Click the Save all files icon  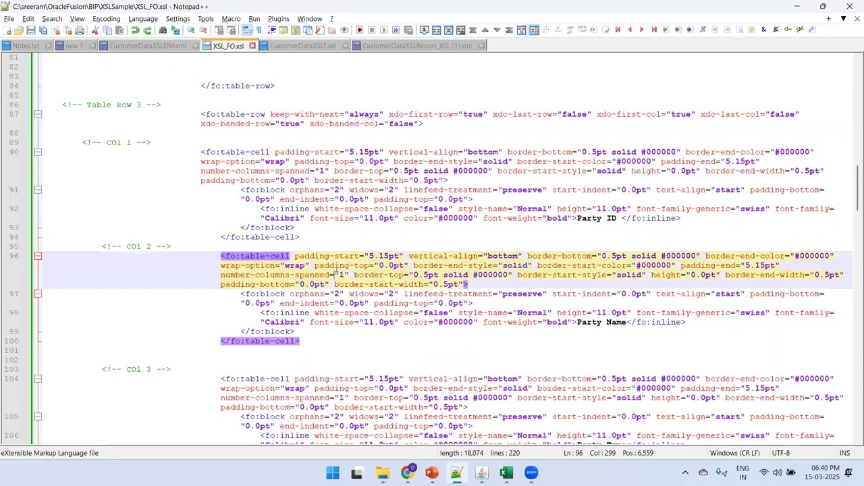[43, 30]
